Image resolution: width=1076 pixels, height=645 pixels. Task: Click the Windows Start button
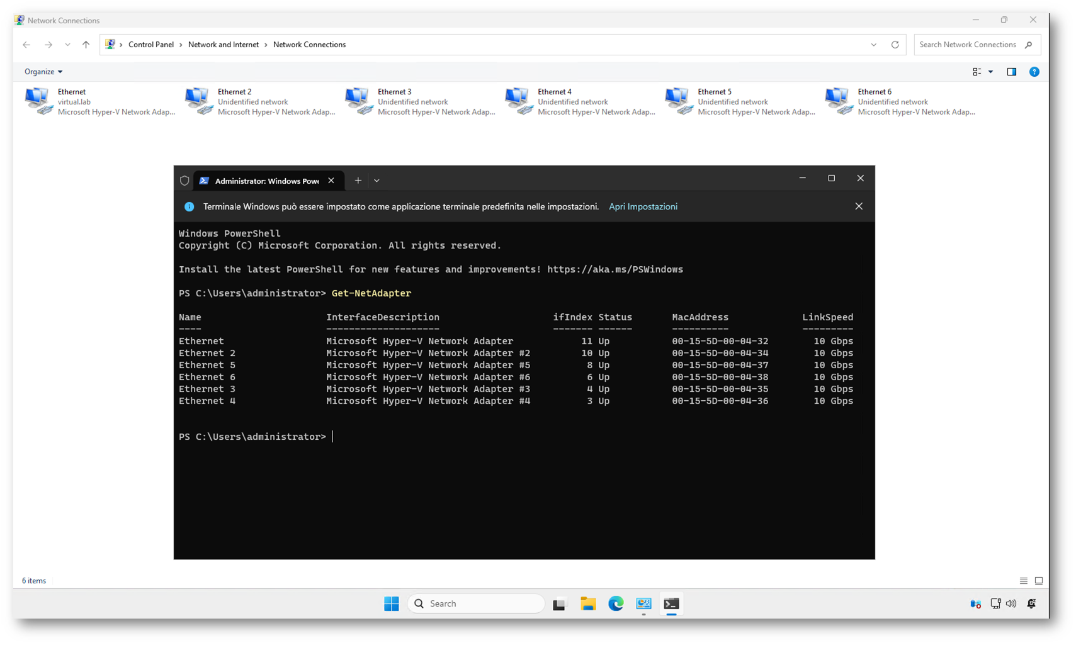point(391,603)
